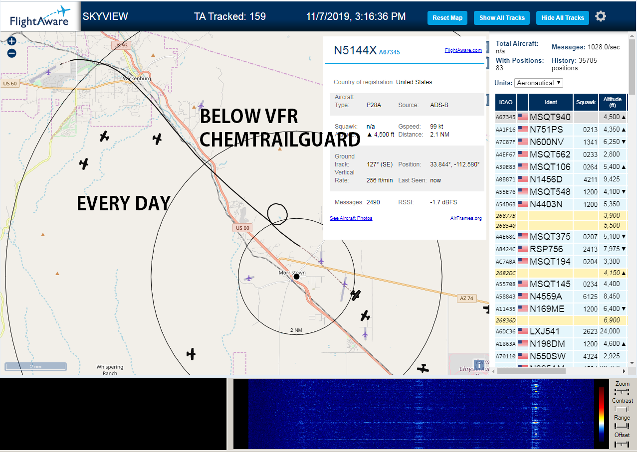This screenshot has height=452, width=637.
Task: Reset the map view
Action: click(x=447, y=18)
